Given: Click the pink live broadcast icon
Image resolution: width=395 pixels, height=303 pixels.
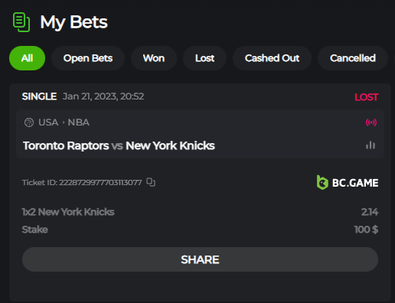Looking at the screenshot, I should click(x=371, y=122).
